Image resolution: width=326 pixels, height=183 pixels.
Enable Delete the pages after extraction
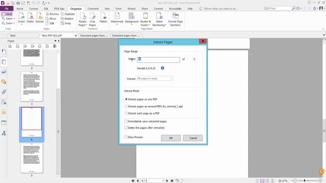point(126,128)
